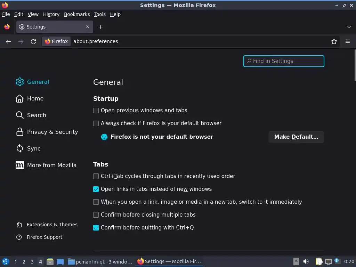356x267 pixels.
Task: Open the Tools menu
Action: [100, 14]
